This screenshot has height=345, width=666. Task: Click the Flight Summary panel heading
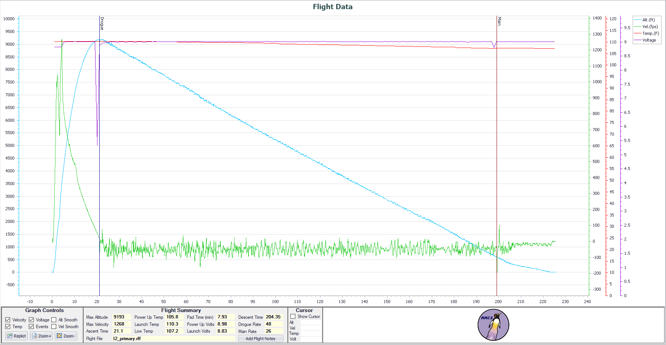pos(181,310)
